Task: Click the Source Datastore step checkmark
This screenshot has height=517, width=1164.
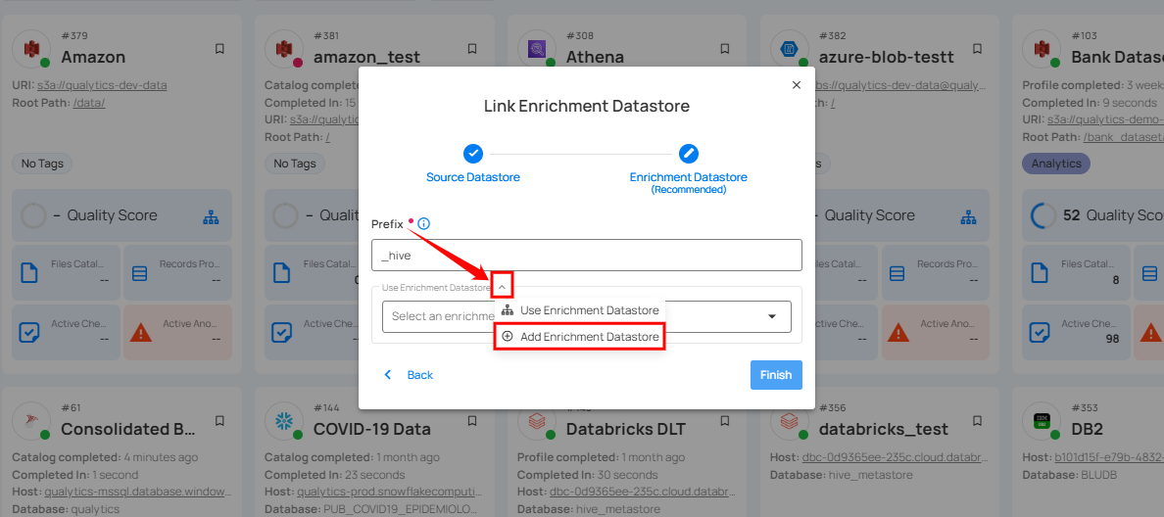Action: click(473, 154)
